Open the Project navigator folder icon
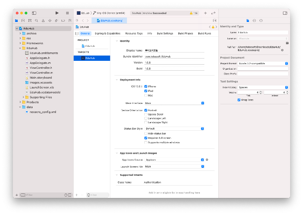Viewport: 303px width, 215px height. tap(16, 20)
